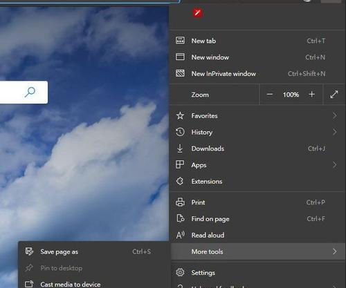This screenshot has height=288, width=346.
Task: Expand the Apps submenu arrow
Action: click(334, 165)
